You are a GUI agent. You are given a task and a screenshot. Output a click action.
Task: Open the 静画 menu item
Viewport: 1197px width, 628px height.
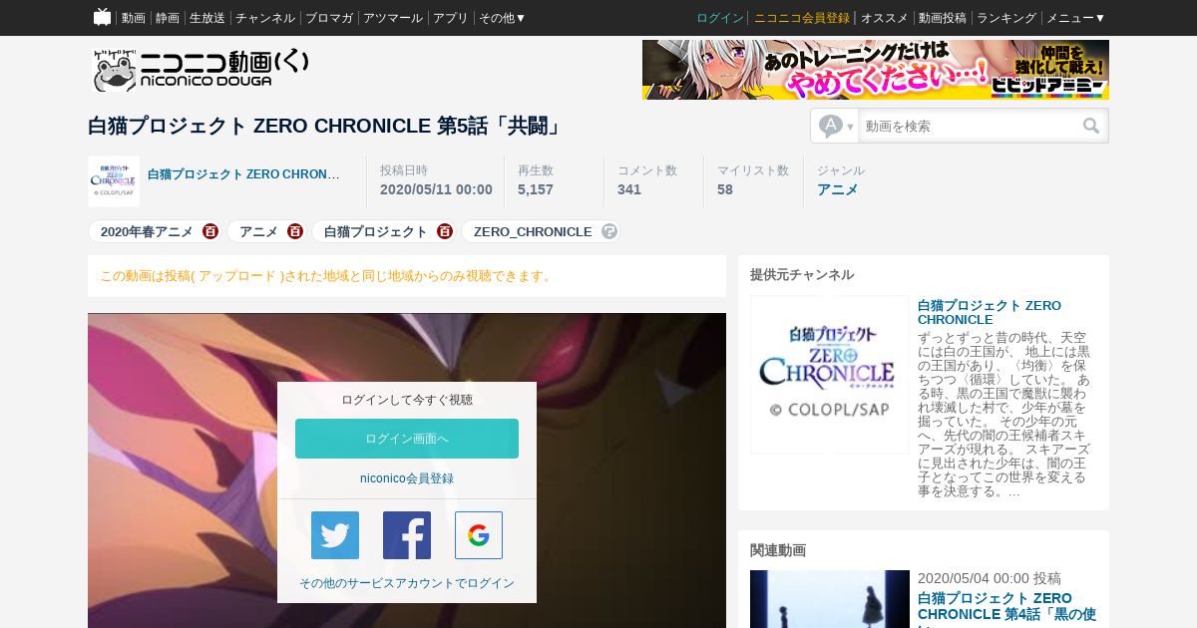click(x=168, y=18)
